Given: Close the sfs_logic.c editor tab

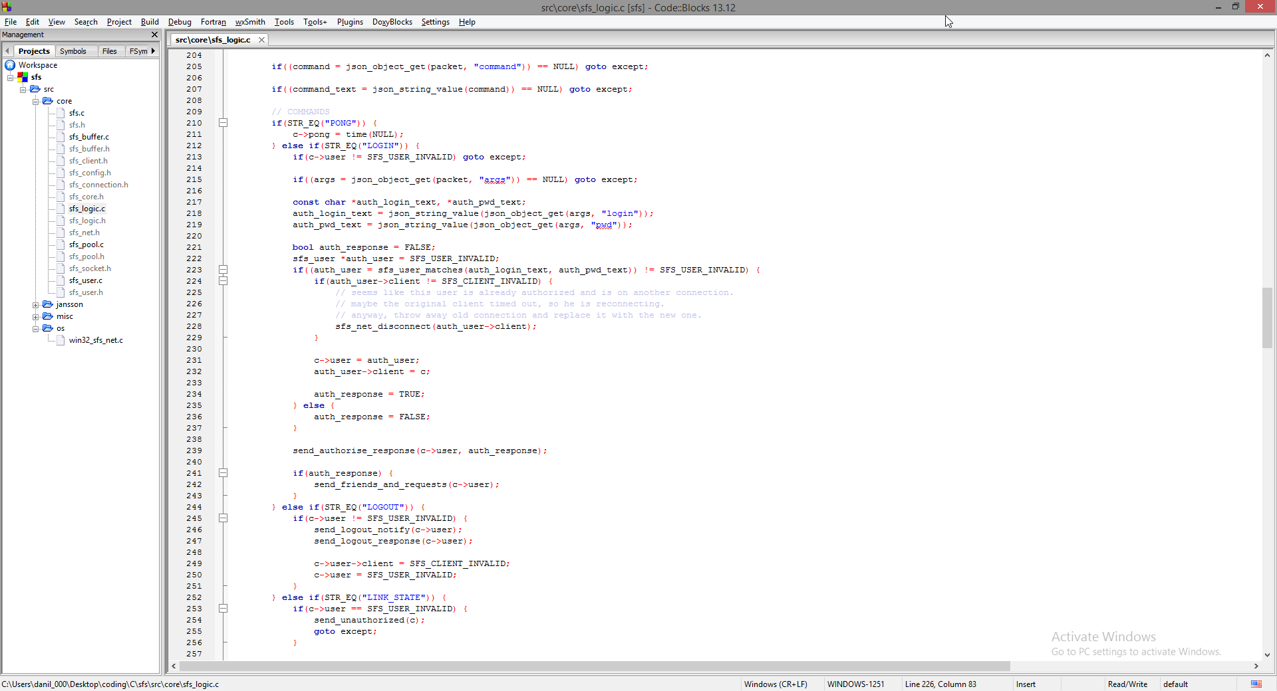Looking at the screenshot, I should coord(262,40).
